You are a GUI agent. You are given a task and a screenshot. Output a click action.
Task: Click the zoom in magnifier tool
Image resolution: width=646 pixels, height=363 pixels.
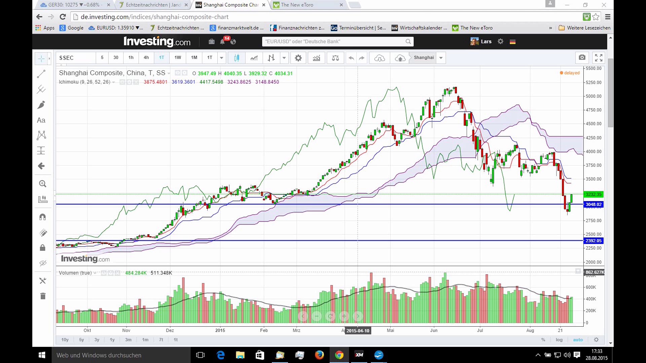42,184
